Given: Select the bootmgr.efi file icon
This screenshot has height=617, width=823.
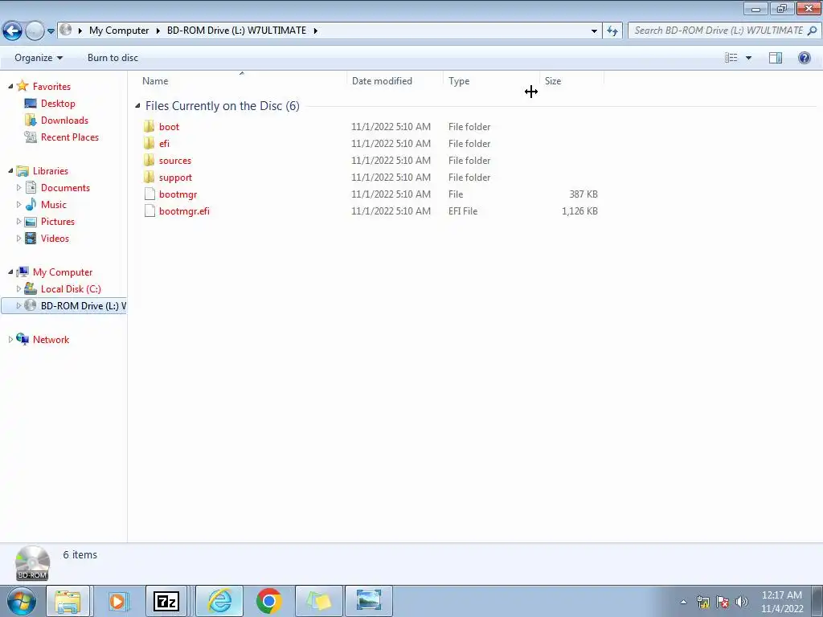Looking at the screenshot, I should [x=149, y=211].
